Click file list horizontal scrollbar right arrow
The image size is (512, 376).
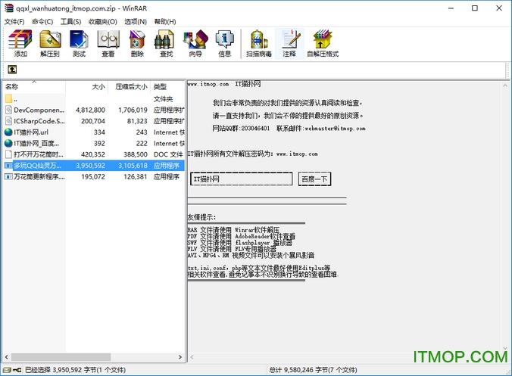[180, 357]
